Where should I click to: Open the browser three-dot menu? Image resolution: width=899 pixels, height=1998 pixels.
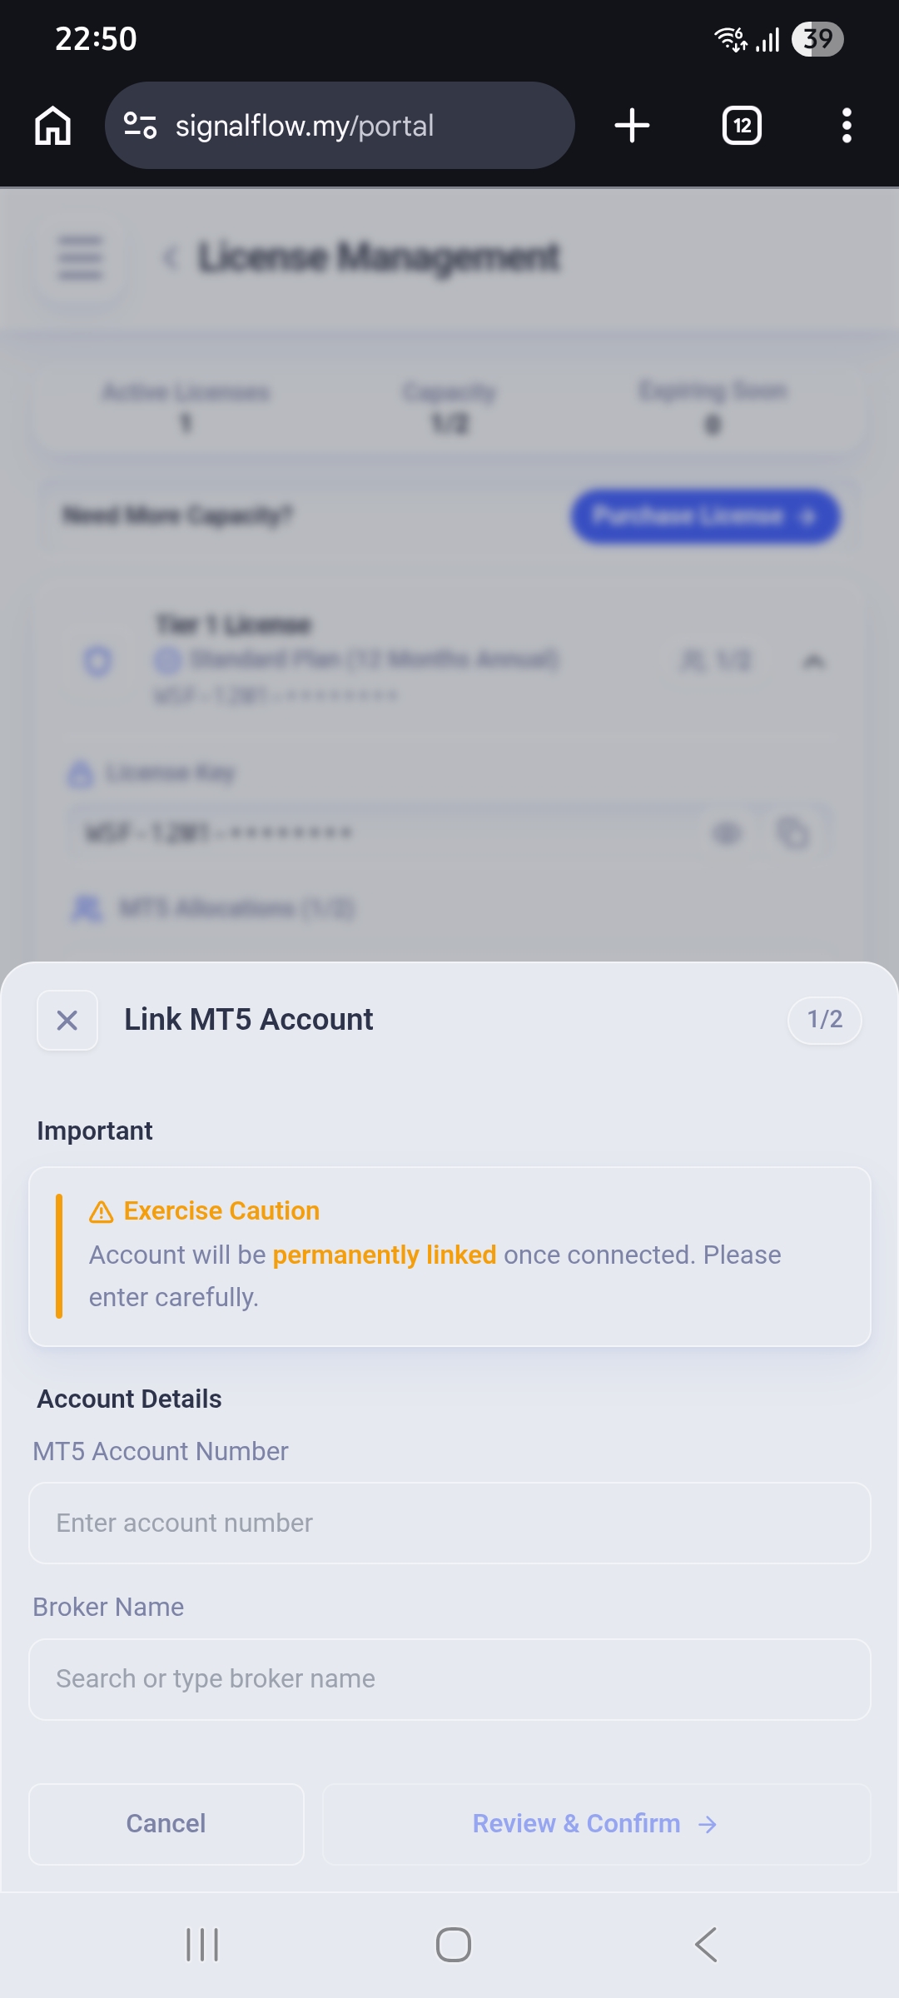point(847,125)
